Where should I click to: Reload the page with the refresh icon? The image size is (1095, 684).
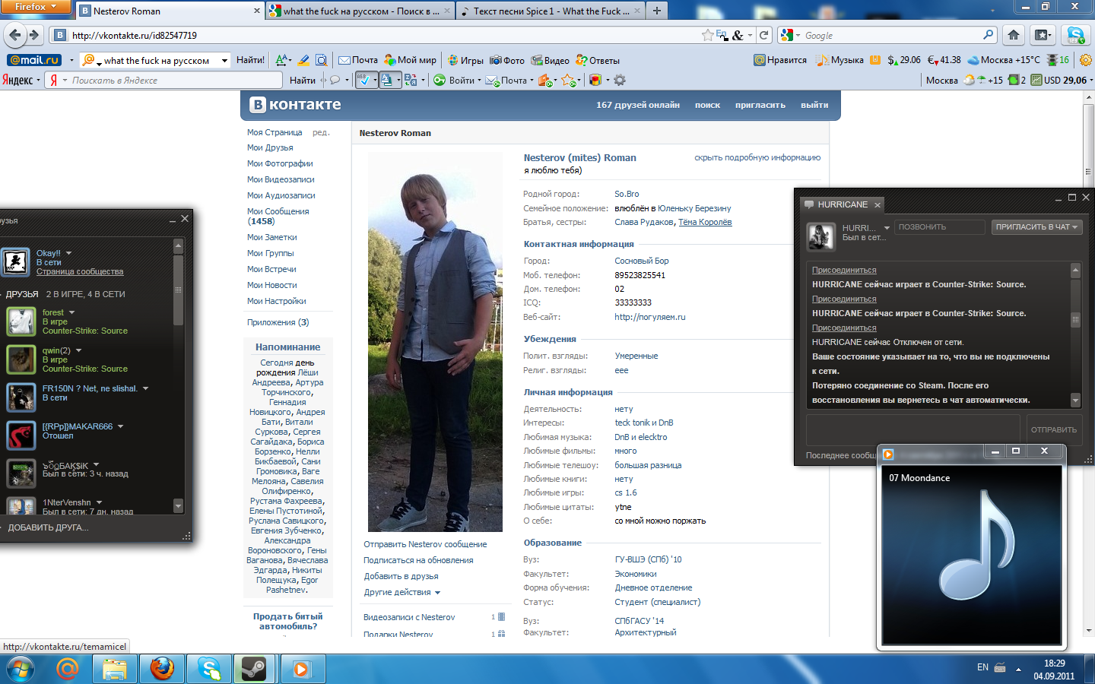pyautogui.click(x=764, y=35)
